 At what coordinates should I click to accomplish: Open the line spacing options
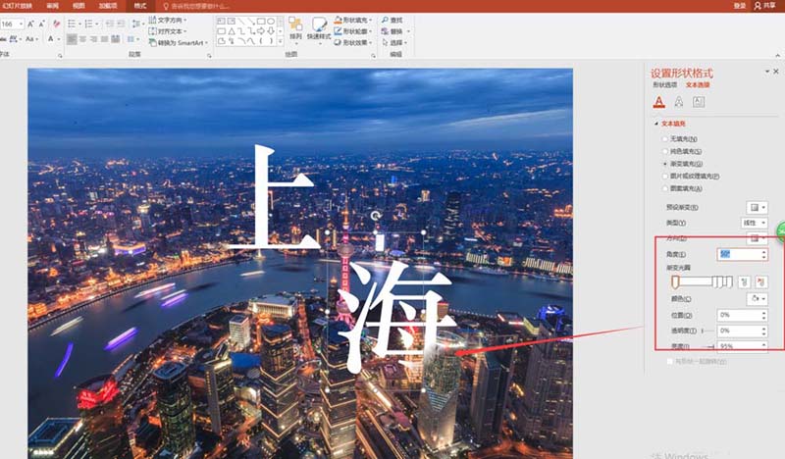click(x=136, y=24)
